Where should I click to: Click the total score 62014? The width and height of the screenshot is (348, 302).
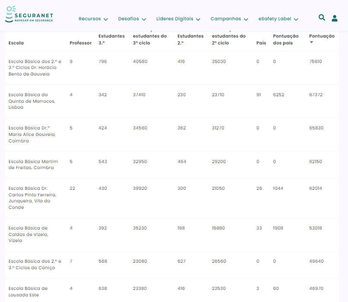coord(315,188)
